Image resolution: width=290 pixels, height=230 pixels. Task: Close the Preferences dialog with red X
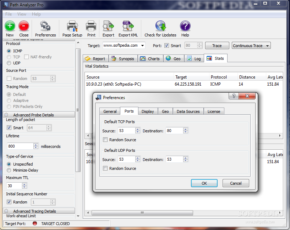[x=247, y=96]
